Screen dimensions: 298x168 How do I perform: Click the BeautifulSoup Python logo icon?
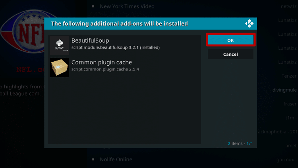point(60,45)
